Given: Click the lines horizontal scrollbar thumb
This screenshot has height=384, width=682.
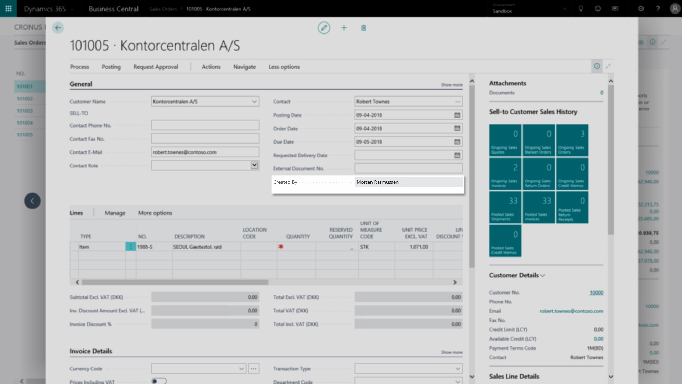Looking at the screenshot, I should pyautogui.click(x=175, y=282).
